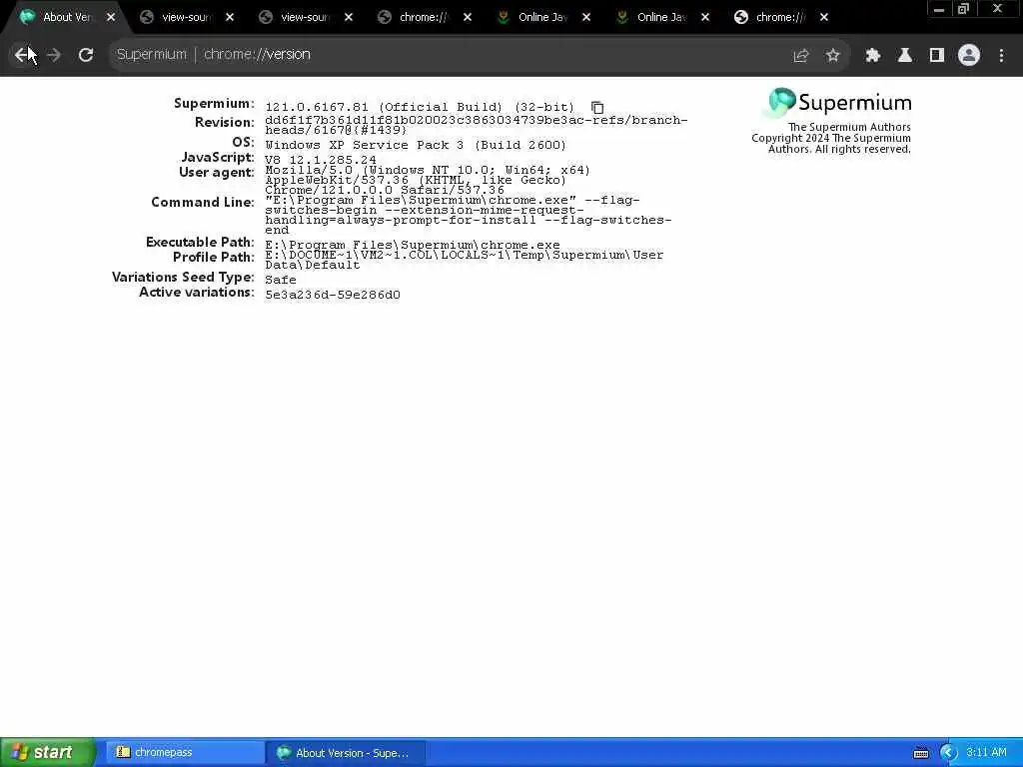Minimize the Supermium browser window

coord(939,9)
